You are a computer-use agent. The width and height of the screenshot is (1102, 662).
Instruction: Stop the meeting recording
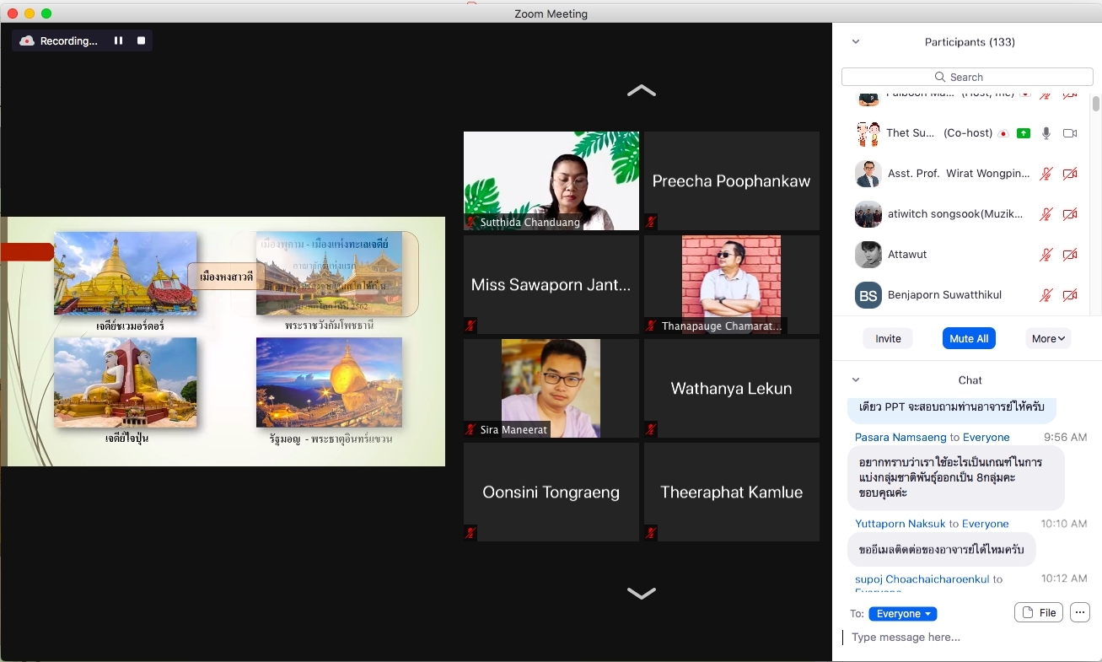tap(141, 40)
